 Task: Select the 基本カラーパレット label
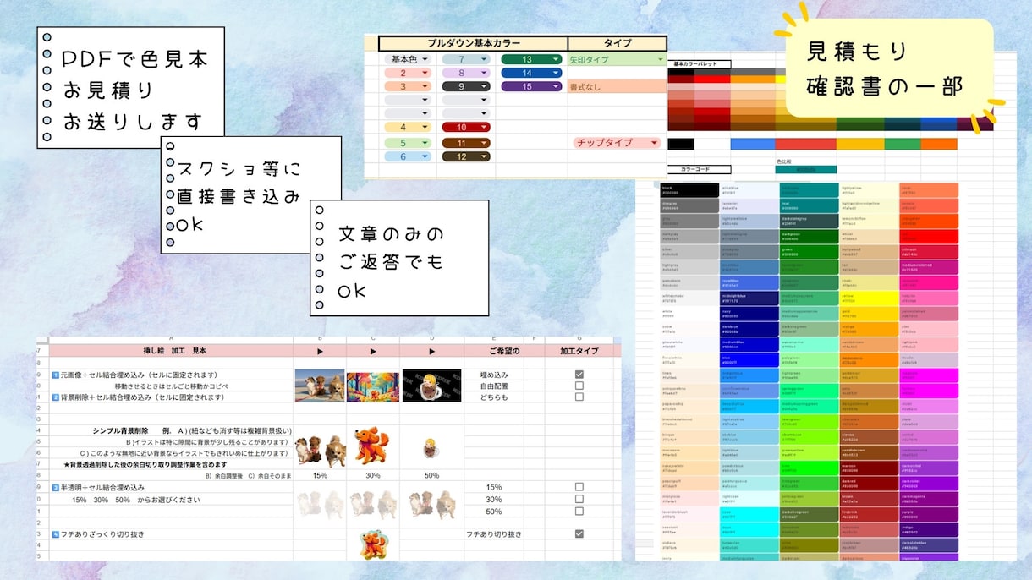coord(699,63)
